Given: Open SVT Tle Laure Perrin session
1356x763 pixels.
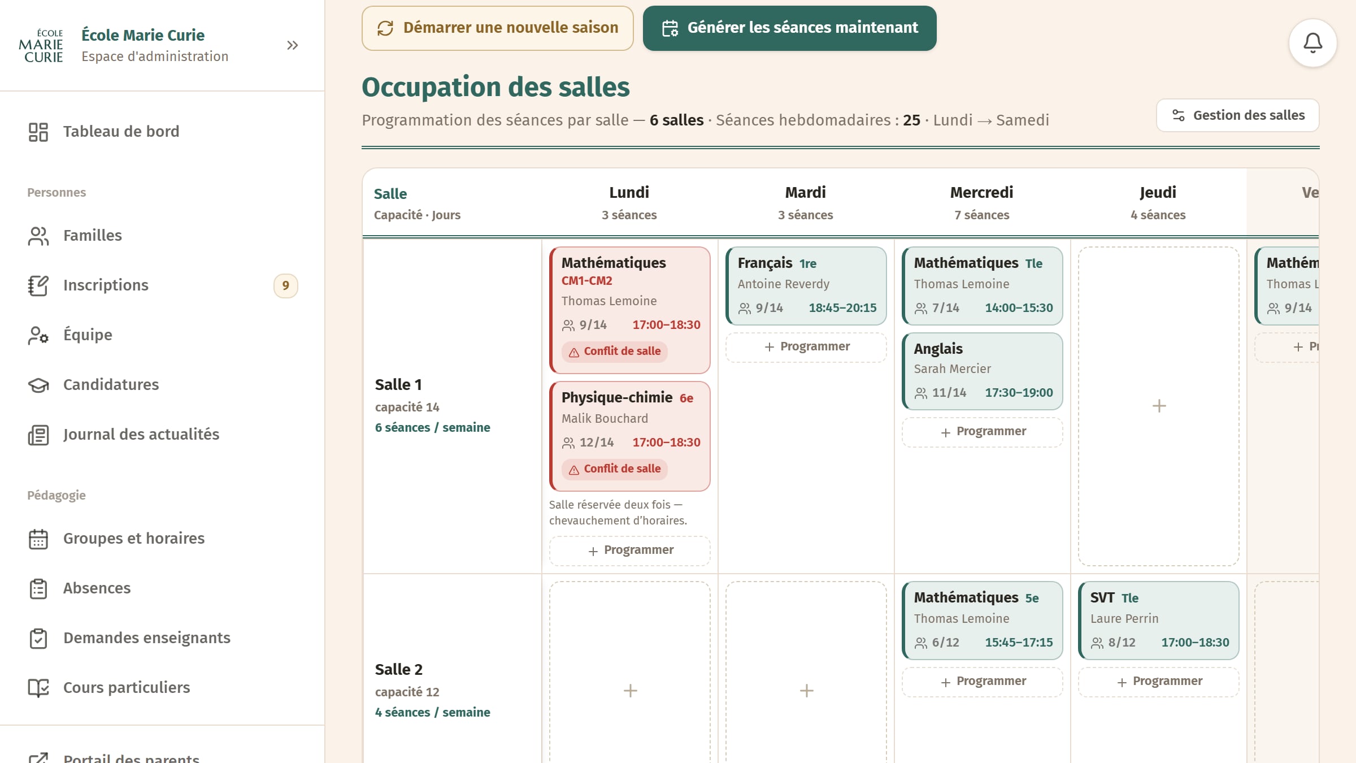Looking at the screenshot, I should 1158,621.
